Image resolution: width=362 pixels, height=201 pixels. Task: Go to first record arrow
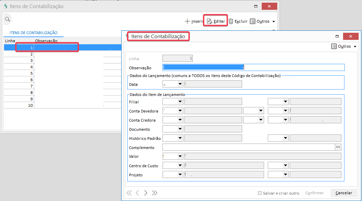[129, 193]
